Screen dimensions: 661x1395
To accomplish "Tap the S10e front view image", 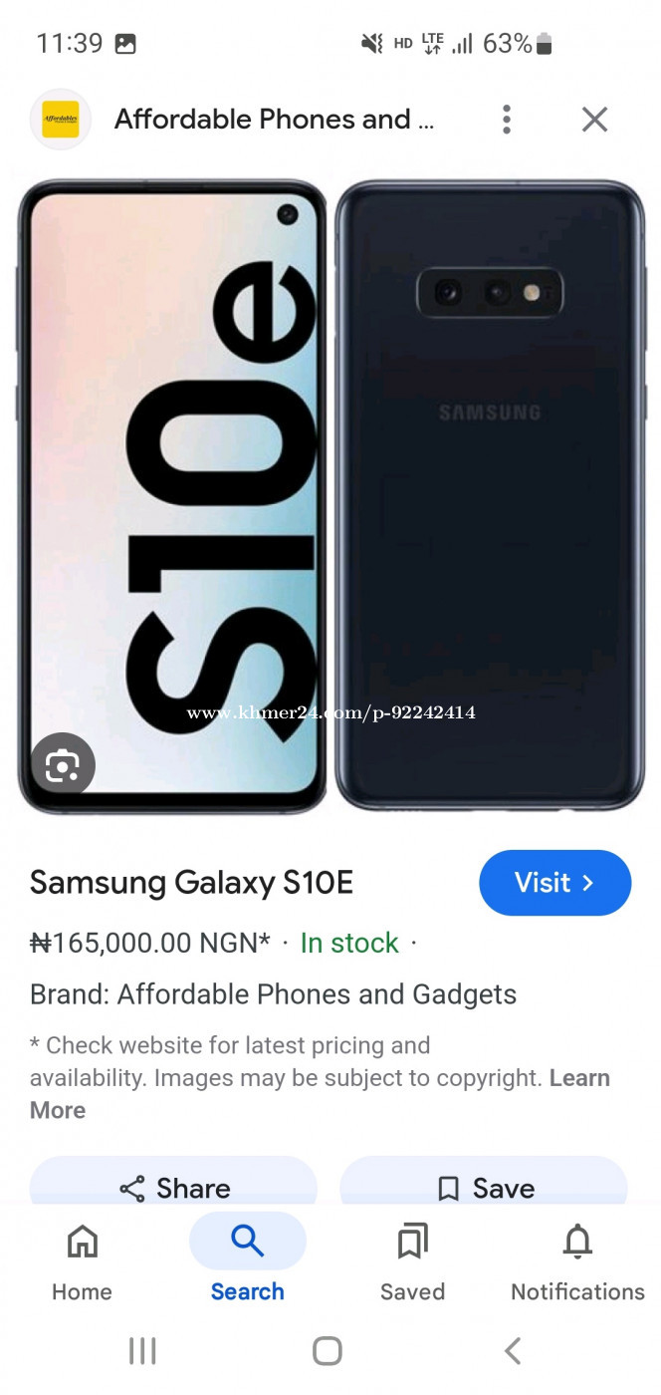I will point(172,496).
